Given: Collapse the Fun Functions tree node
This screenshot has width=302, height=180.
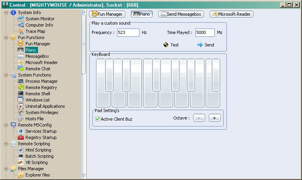Looking at the screenshot, I should click(6, 37).
